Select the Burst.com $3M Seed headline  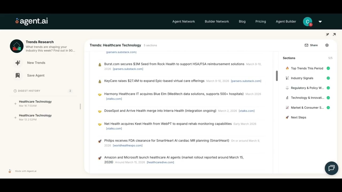(174, 64)
